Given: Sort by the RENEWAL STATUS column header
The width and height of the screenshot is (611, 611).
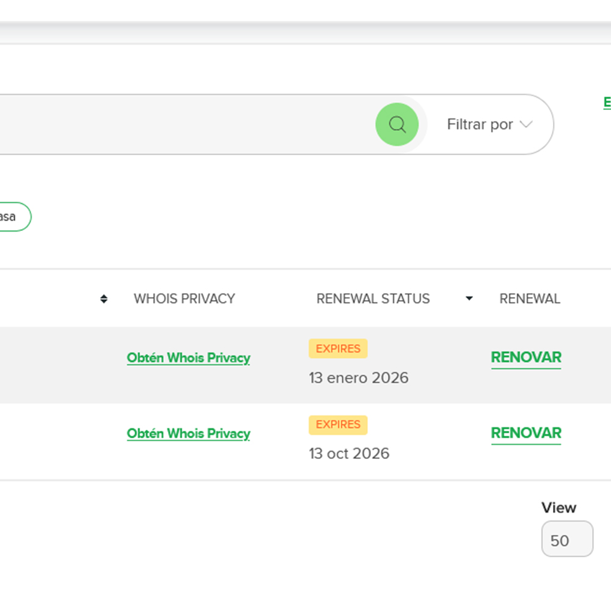Looking at the screenshot, I should [x=373, y=299].
